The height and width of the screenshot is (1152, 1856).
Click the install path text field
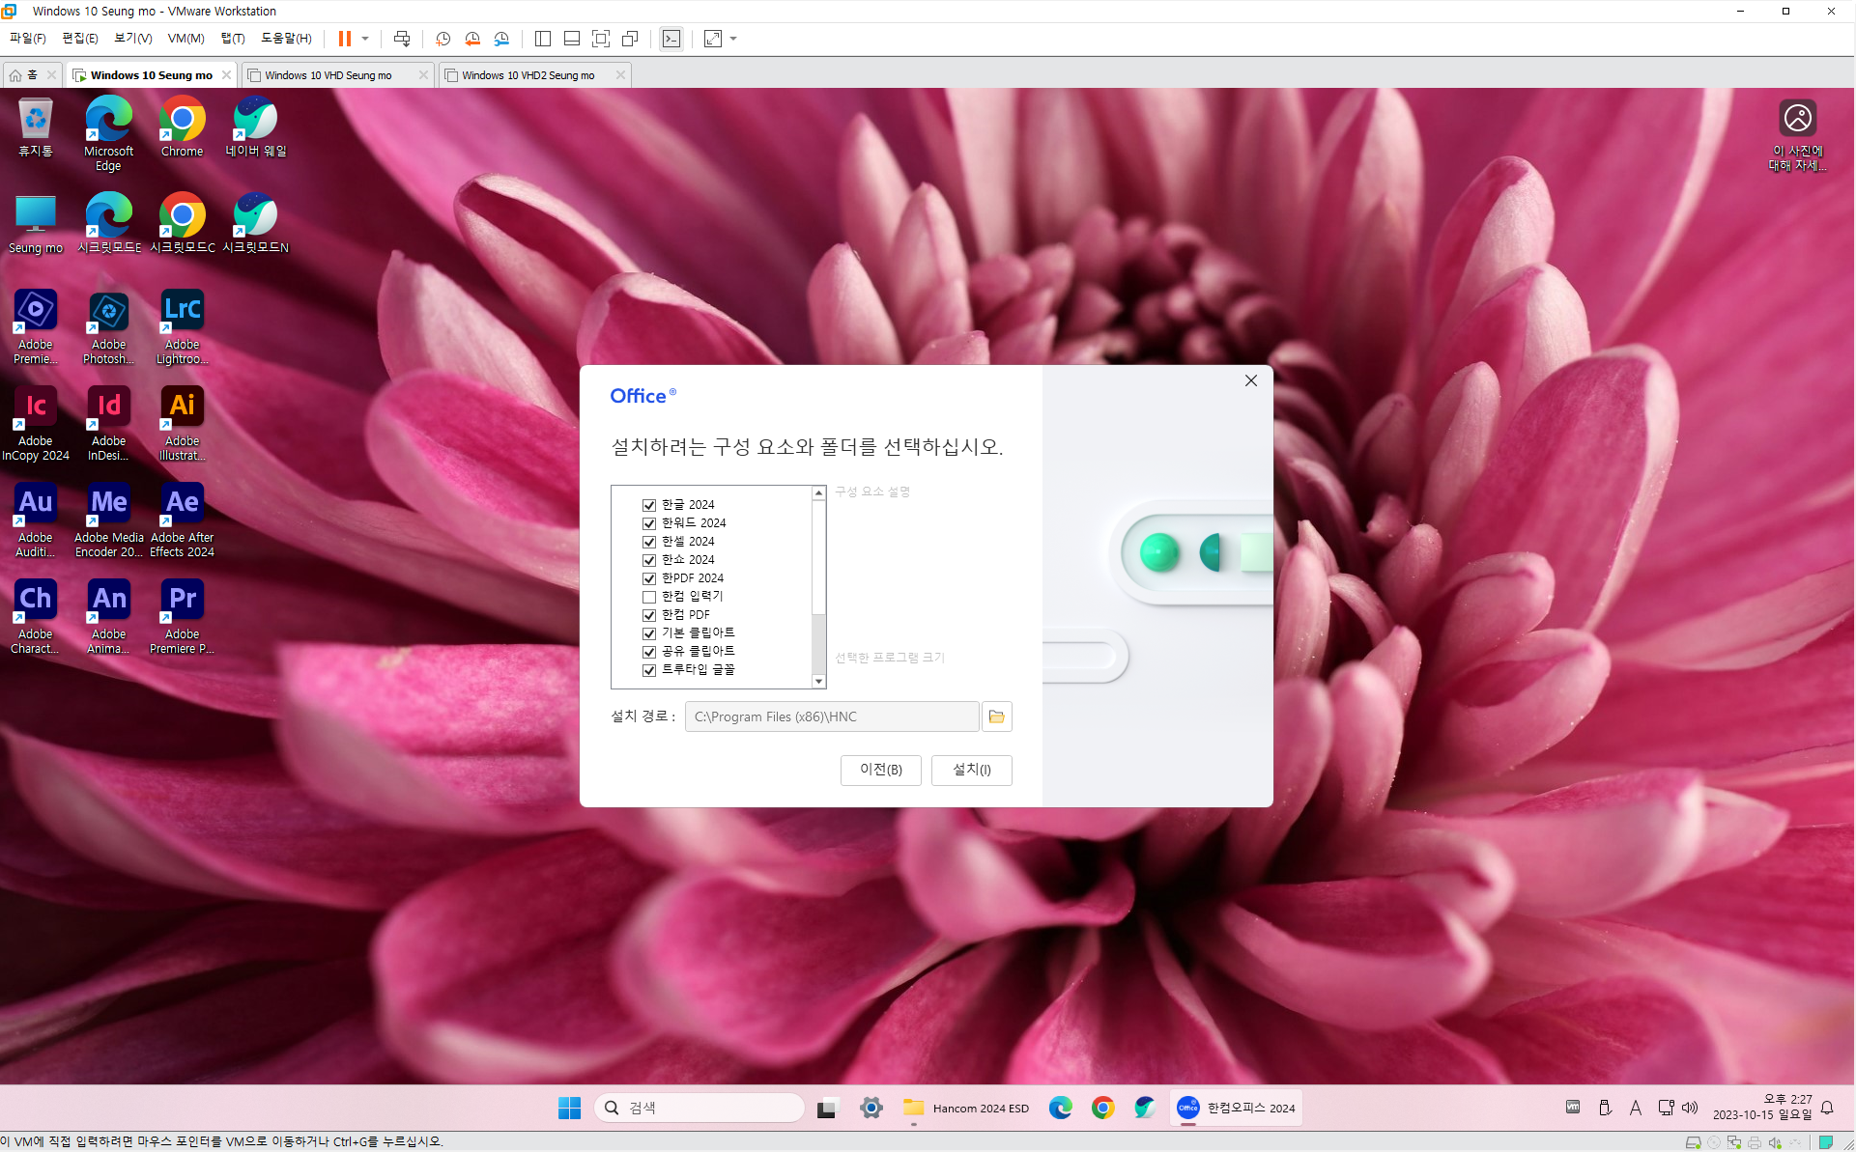[831, 716]
